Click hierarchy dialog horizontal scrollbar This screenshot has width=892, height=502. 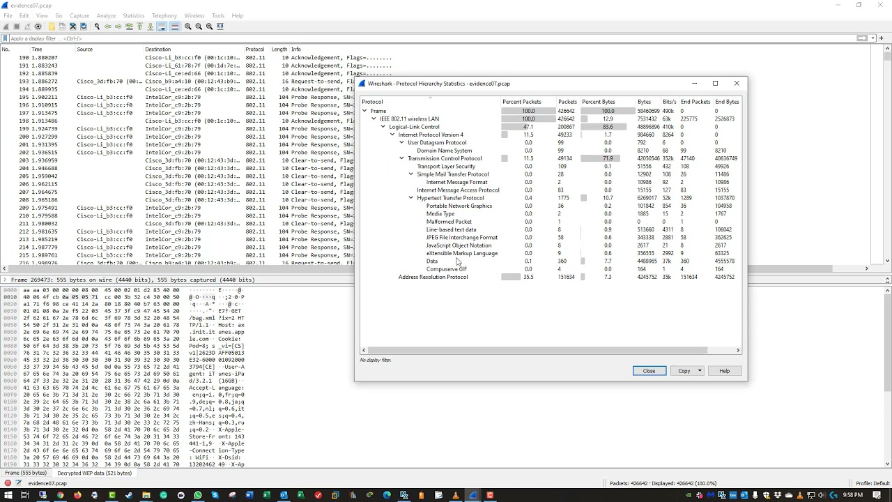(550, 350)
